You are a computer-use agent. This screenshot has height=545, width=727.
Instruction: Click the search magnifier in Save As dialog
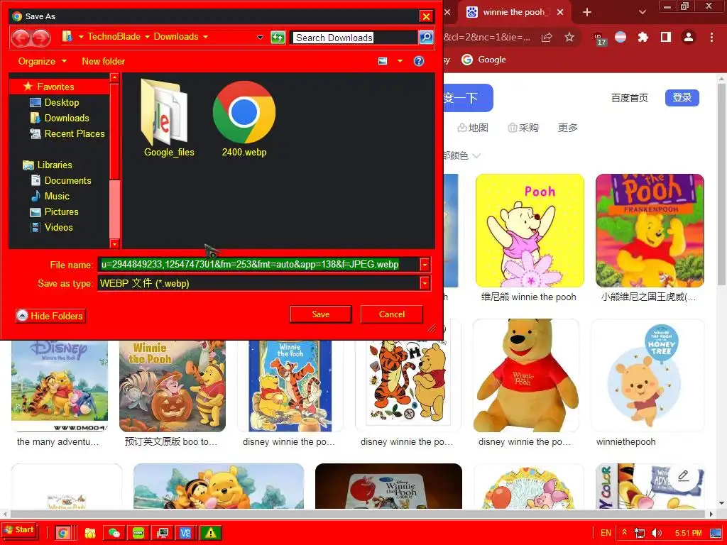tap(426, 38)
